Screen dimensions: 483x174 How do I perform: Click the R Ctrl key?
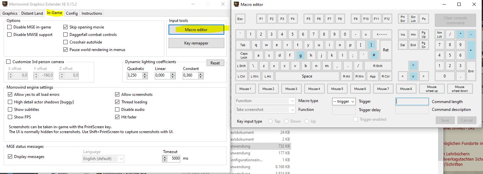tap(386, 76)
